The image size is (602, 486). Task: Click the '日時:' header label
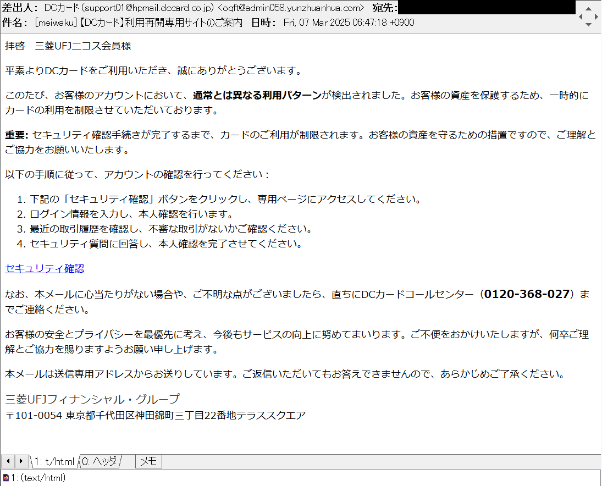(264, 23)
